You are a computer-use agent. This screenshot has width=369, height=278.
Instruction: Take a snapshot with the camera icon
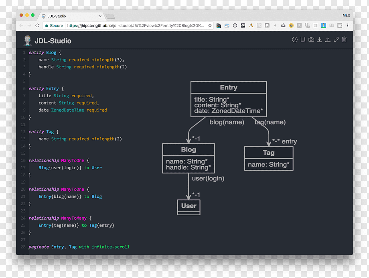[311, 40]
